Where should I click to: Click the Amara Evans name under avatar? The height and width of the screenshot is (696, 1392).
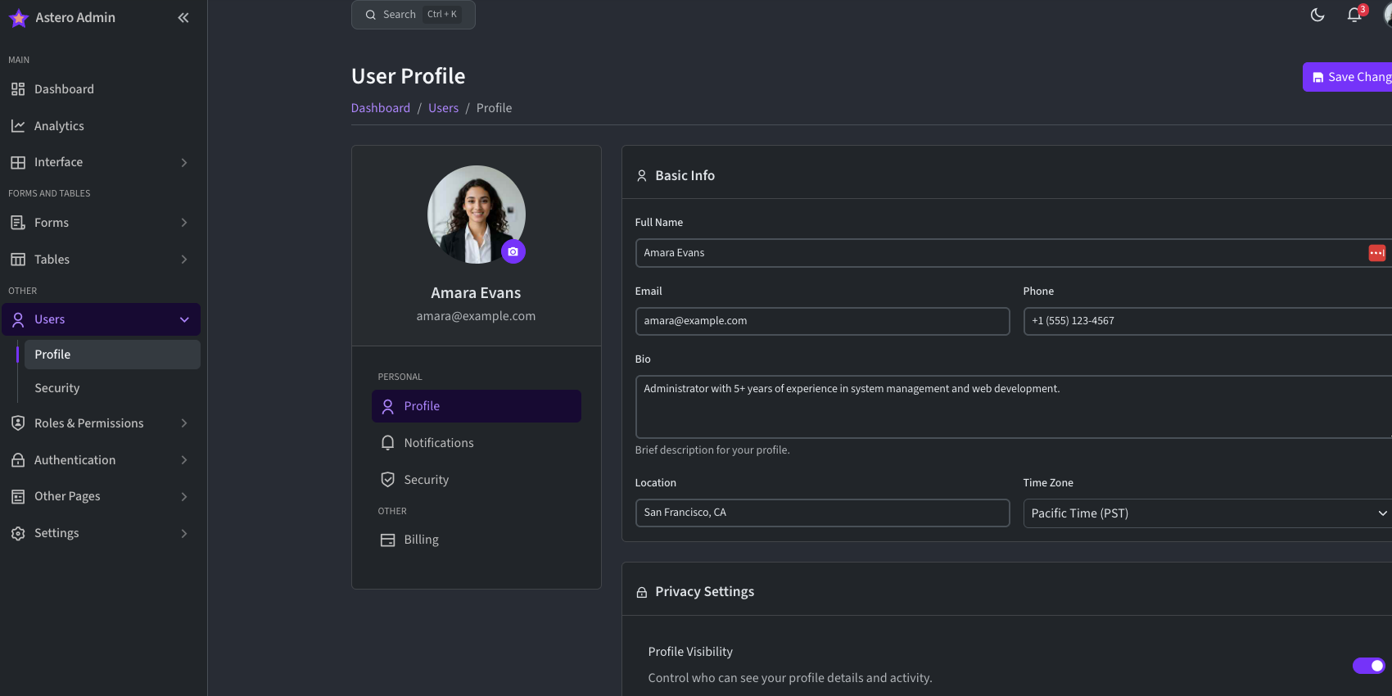pyautogui.click(x=476, y=293)
